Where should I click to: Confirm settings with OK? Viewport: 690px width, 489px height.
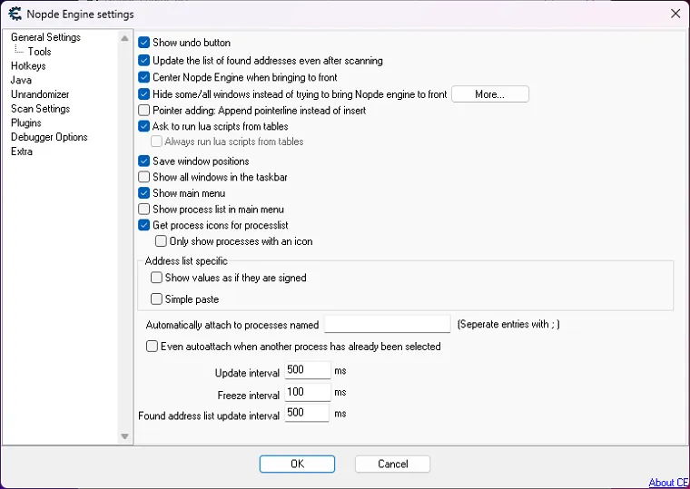pos(297,464)
